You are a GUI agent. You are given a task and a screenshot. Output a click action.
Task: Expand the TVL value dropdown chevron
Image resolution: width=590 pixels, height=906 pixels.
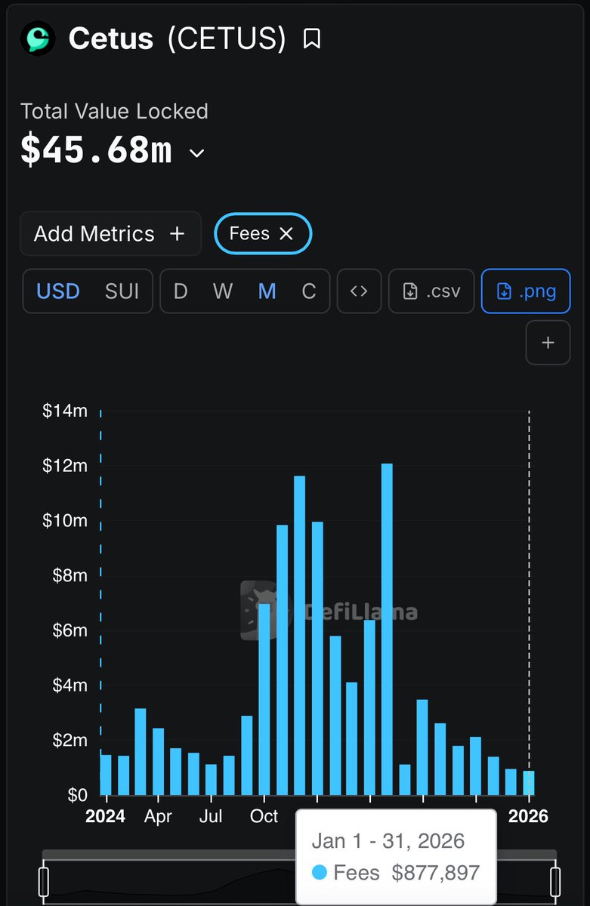(x=196, y=153)
